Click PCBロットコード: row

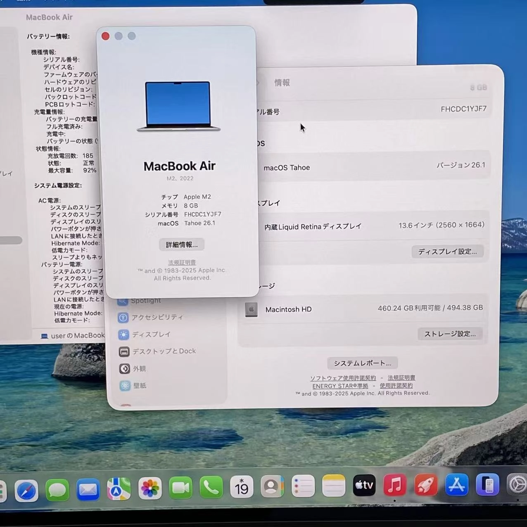[x=70, y=104]
